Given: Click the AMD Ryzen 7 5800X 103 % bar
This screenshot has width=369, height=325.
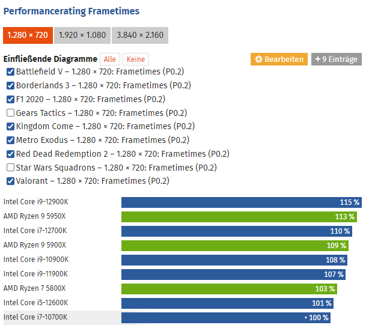Looking at the screenshot, I should tap(229, 289).
